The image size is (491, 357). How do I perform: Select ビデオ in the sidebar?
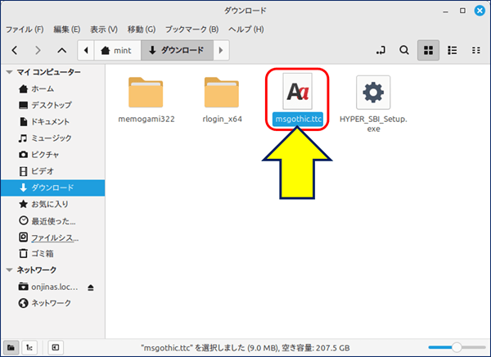(x=52, y=171)
